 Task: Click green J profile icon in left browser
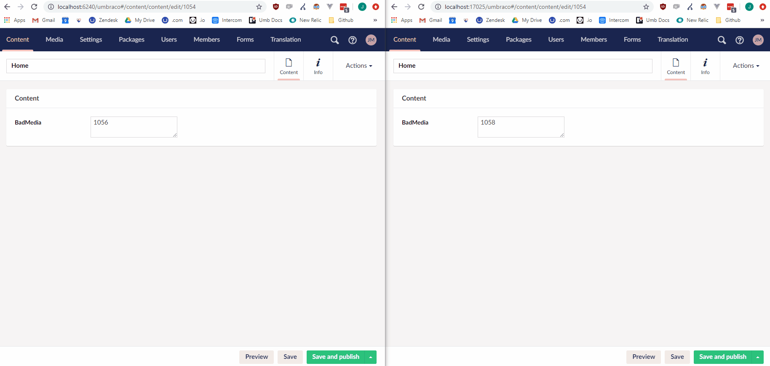362,7
